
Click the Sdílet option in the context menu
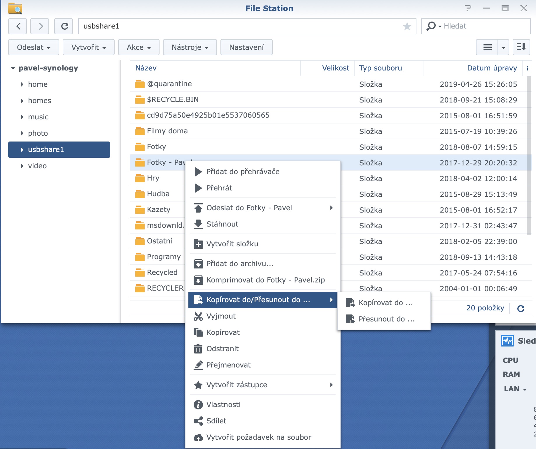click(x=216, y=421)
